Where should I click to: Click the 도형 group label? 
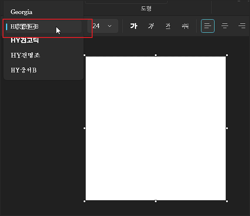tap(146, 9)
